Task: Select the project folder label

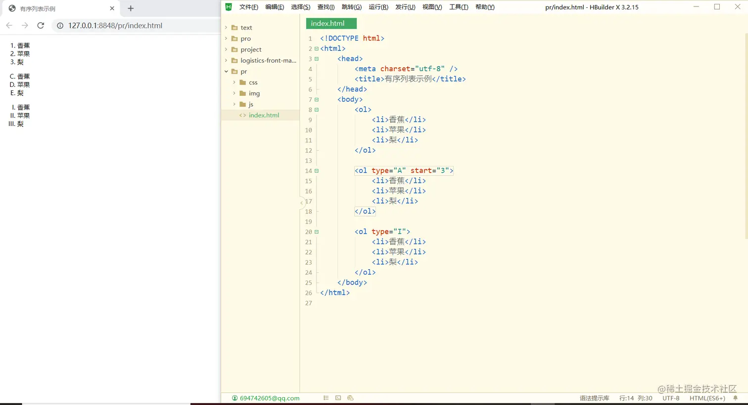Action: (x=251, y=49)
